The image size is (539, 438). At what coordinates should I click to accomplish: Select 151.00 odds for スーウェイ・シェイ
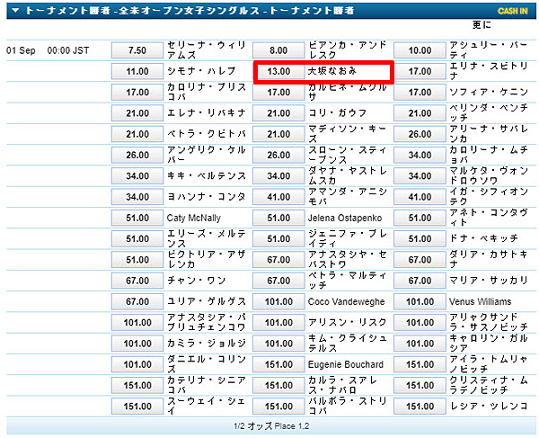pyautogui.click(x=137, y=407)
